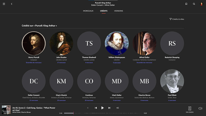Click Ensemble des morceaux under Henry Purcell
This screenshot has height=116, width=206.
click(34, 62)
